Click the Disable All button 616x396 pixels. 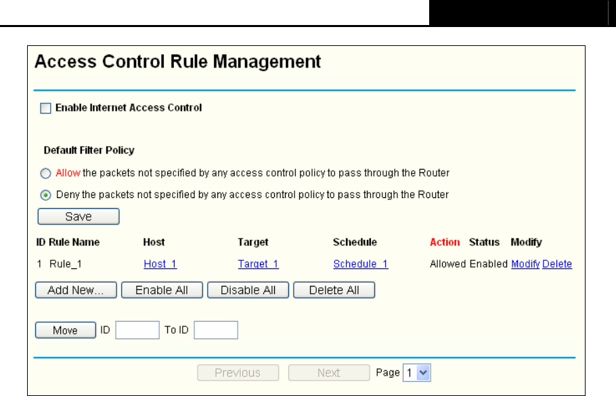[x=248, y=290]
